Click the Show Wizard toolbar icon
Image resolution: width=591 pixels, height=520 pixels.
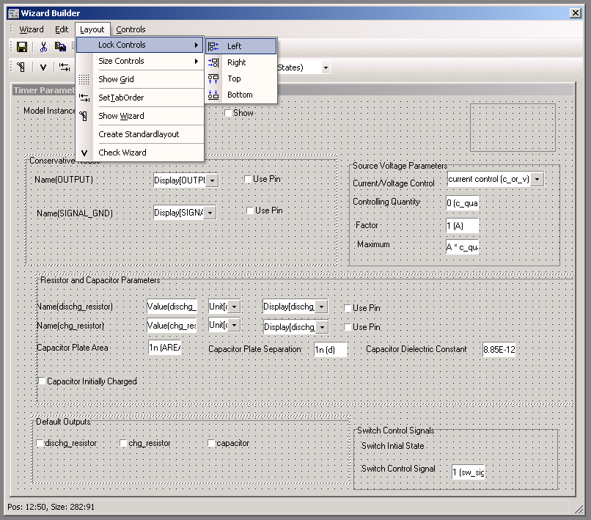coord(22,67)
